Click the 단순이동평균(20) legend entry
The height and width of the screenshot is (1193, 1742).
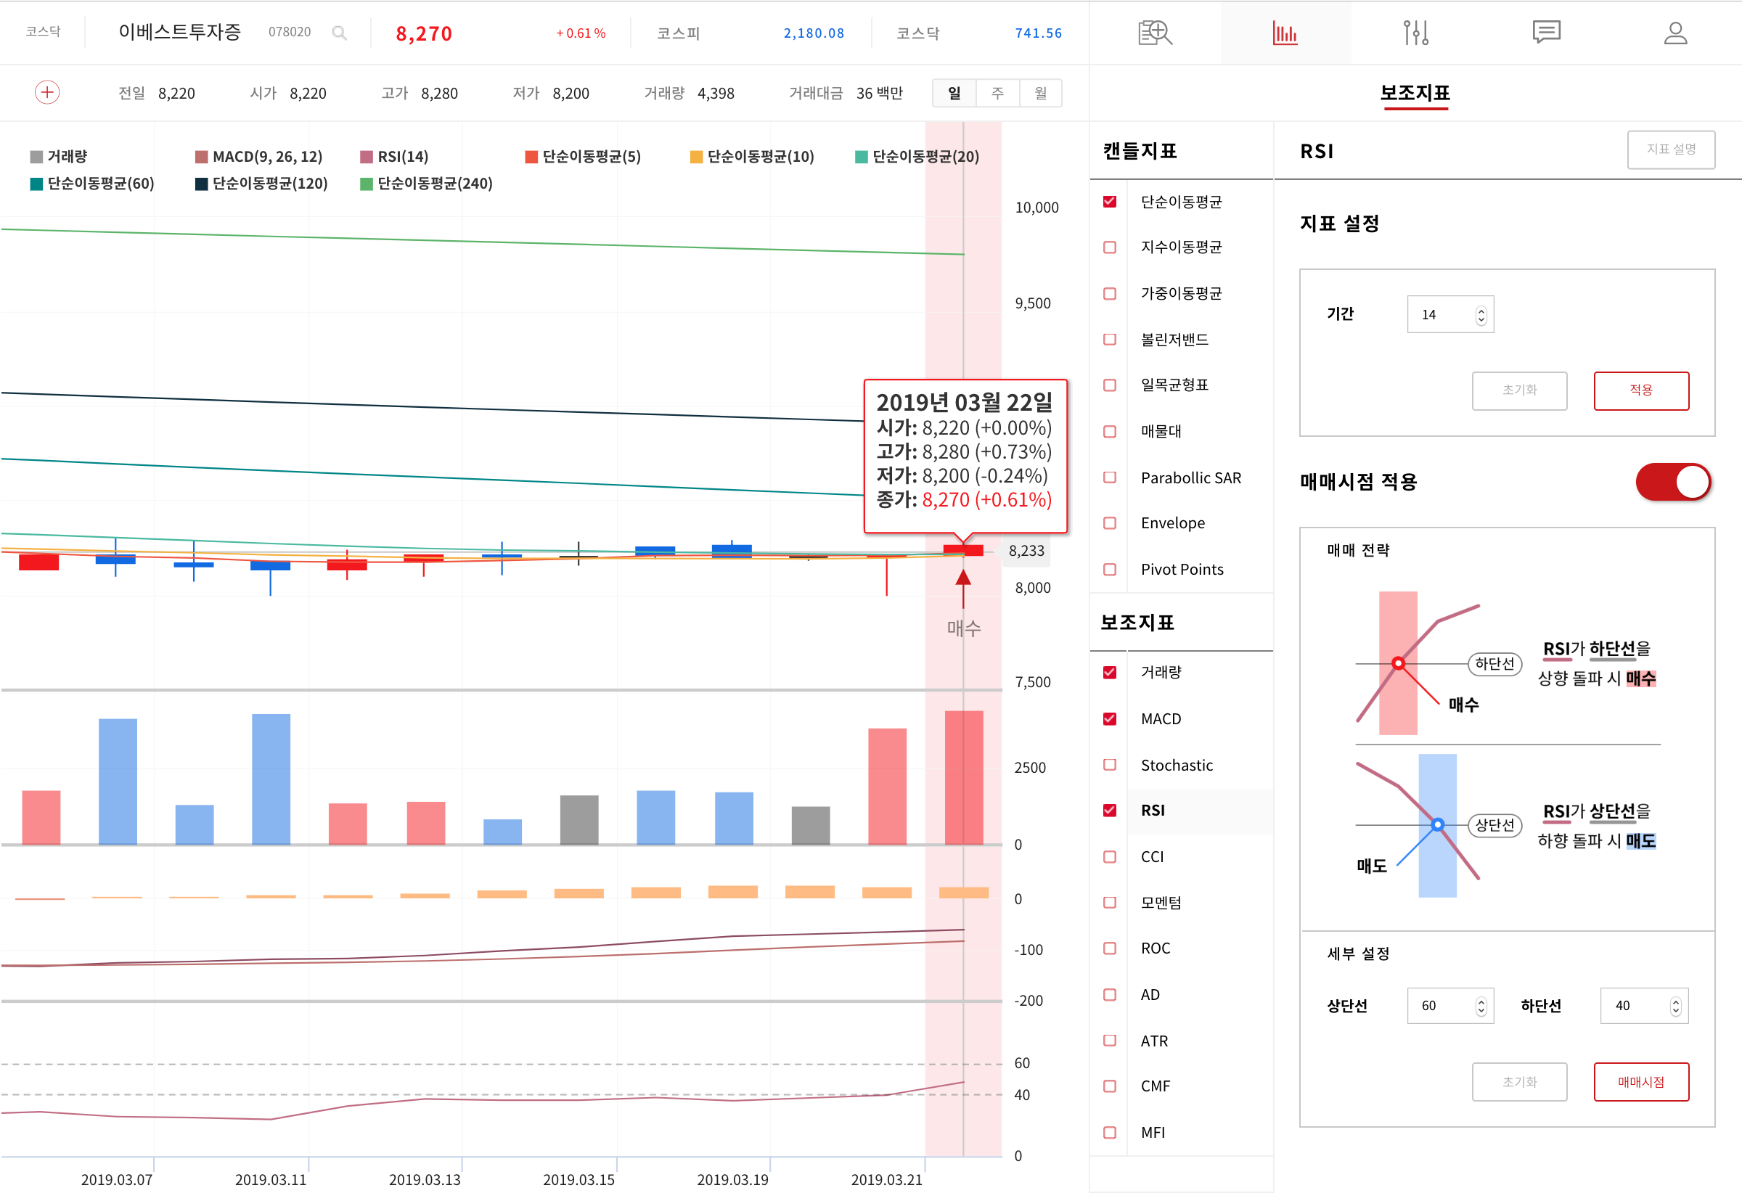(x=917, y=157)
